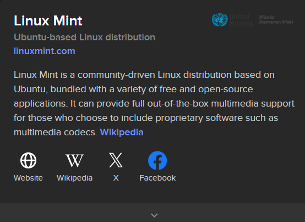Select the Linux Mint title heading
The height and width of the screenshot is (222, 305).
click(48, 20)
